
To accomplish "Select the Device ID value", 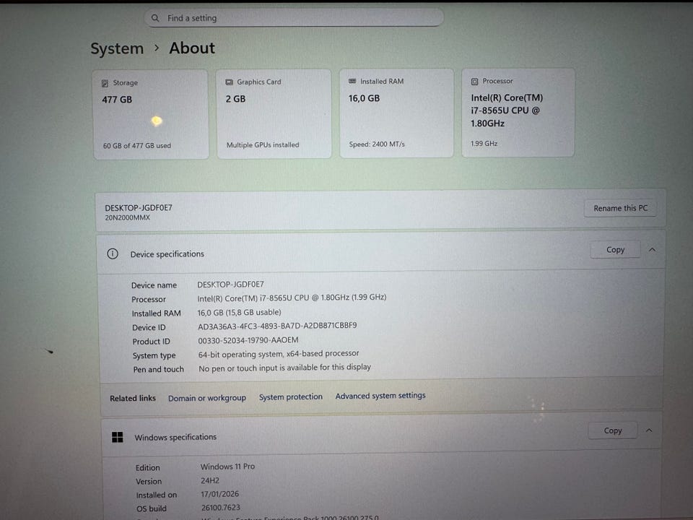I will click(x=277, y=326).
